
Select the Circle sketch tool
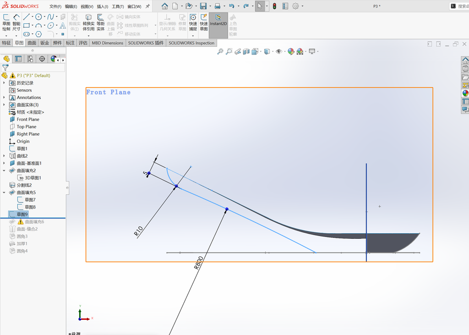[38, 17]
